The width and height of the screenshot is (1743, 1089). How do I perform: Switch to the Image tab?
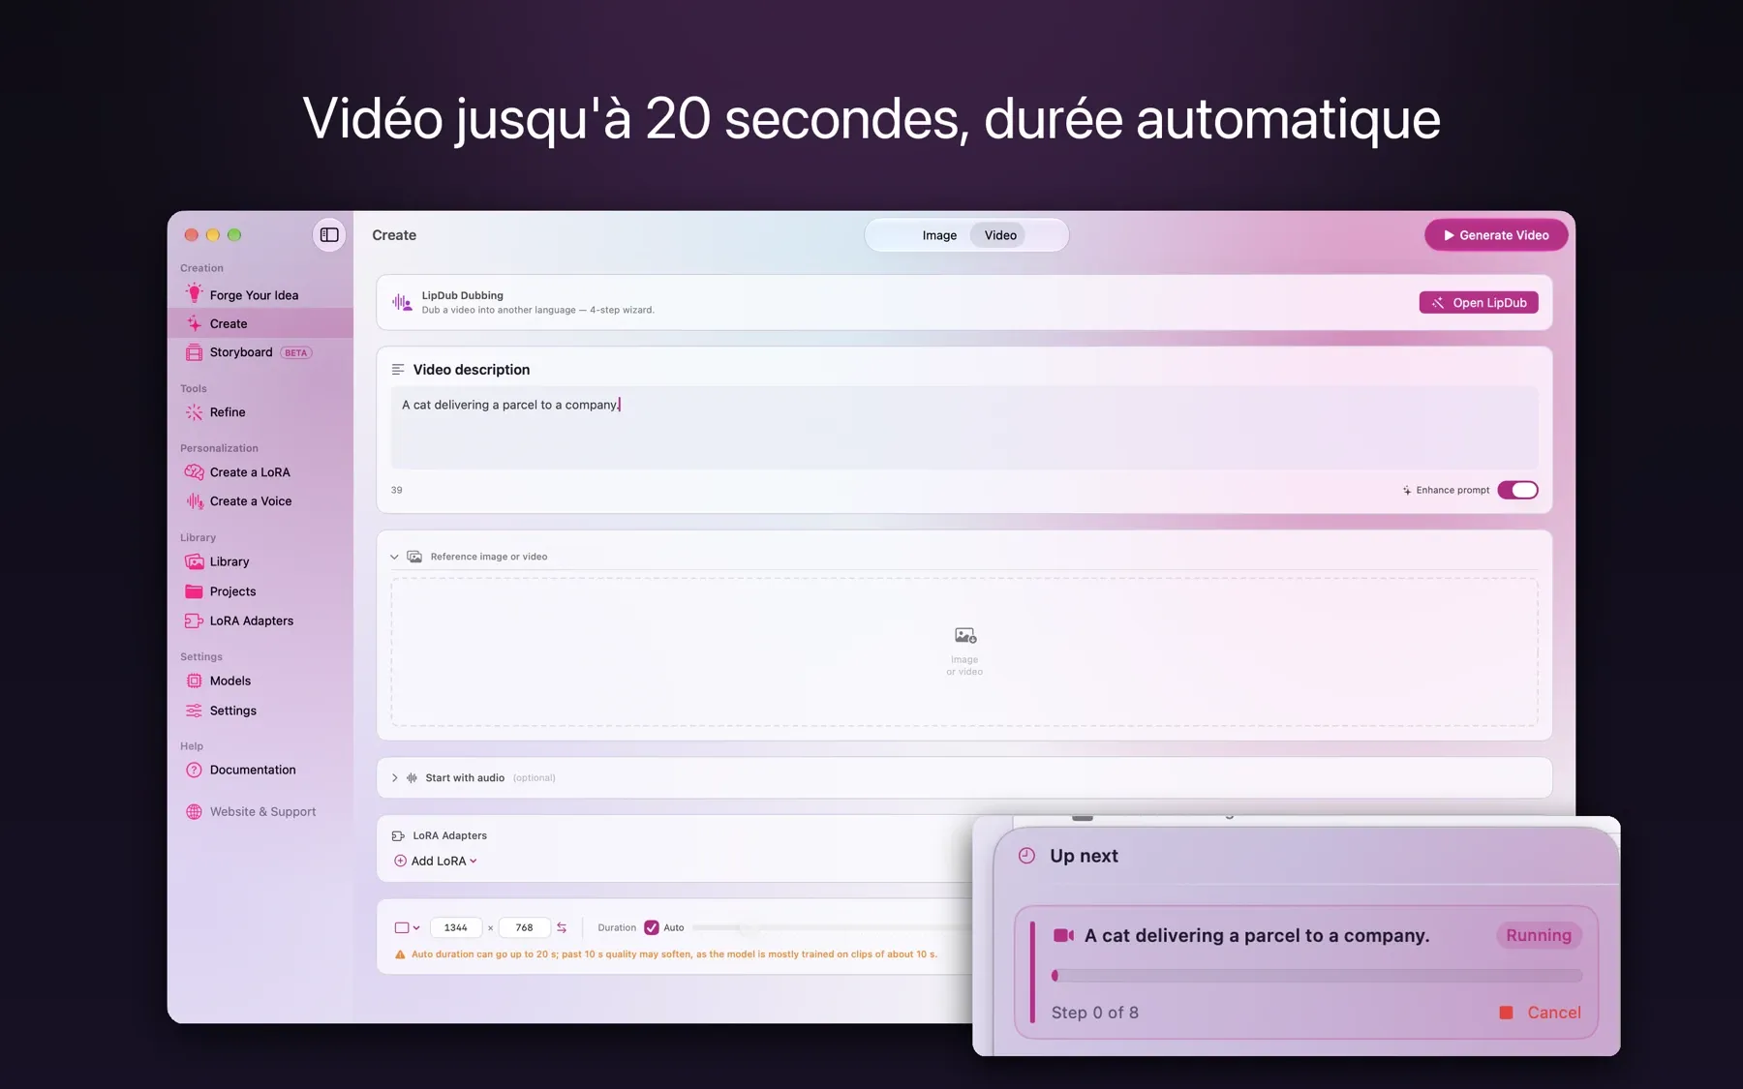pyautogui.click(x=938, y=235)
